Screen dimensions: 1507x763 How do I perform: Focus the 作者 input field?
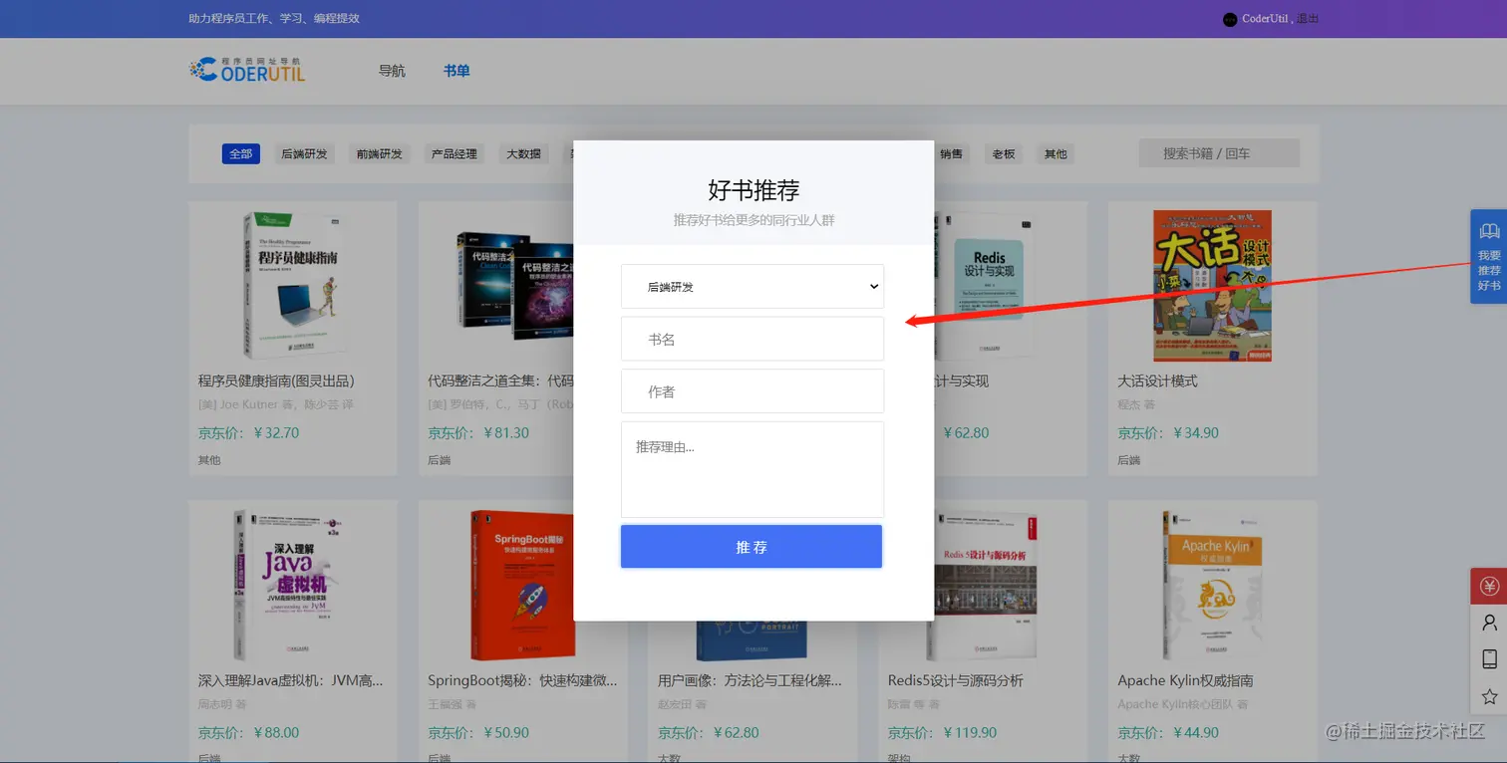click(753, 391)
